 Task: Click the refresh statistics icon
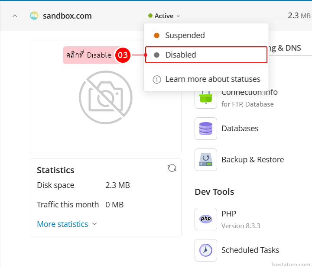coord(172,168)
